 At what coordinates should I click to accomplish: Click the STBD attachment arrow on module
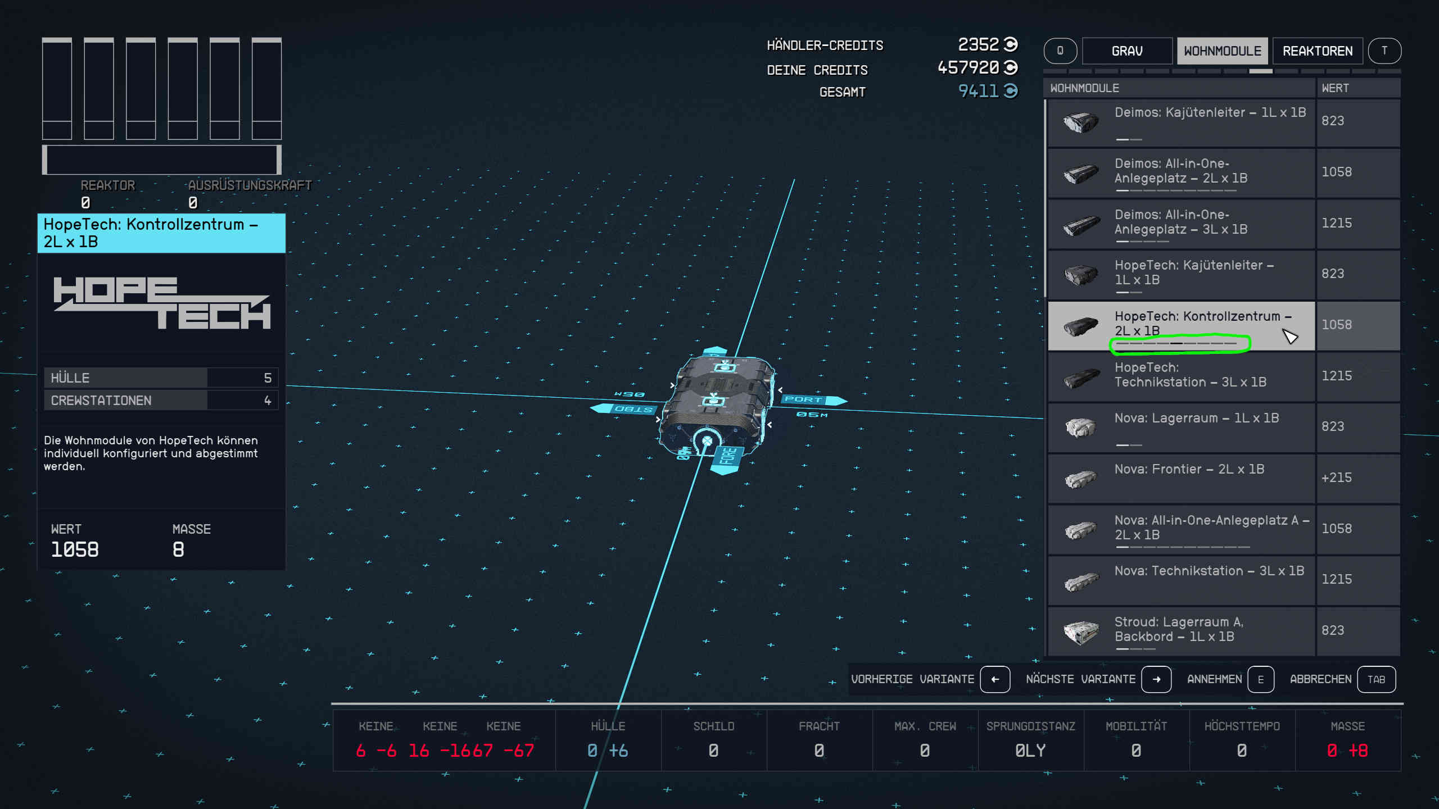[x=624, y=408]
